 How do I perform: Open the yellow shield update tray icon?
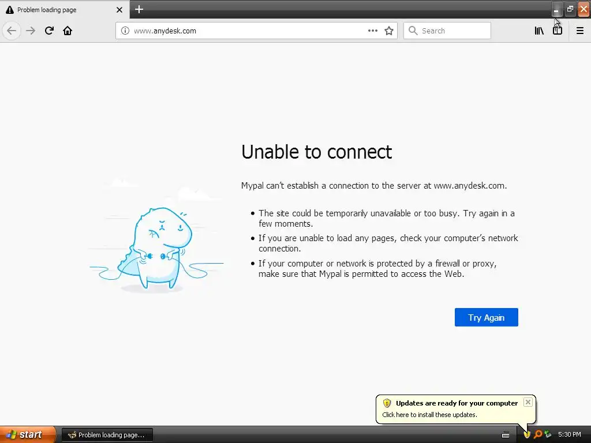[527, 434]
